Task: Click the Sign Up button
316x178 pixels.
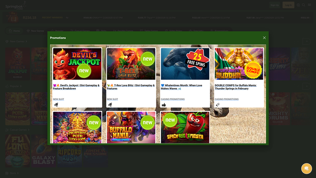Action: pyautogui.click(x=275, y=5)
